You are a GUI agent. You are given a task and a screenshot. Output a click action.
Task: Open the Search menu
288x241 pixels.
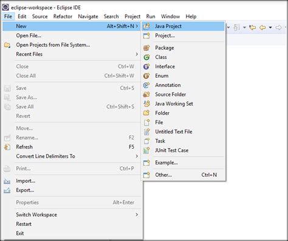(111, 16)
